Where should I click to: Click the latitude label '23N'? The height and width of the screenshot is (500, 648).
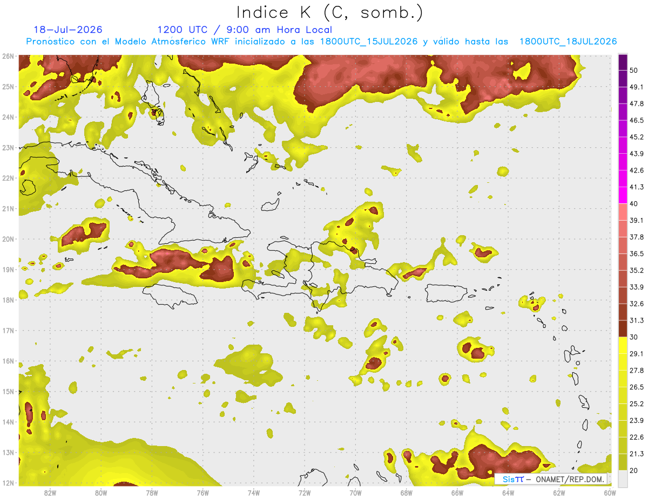tap(8, 147)
